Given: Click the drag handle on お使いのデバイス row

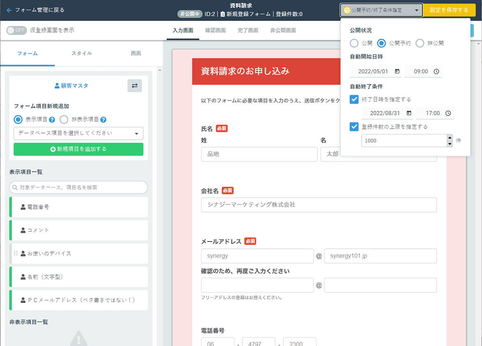Looking at the screenshot, I should 15,253.
